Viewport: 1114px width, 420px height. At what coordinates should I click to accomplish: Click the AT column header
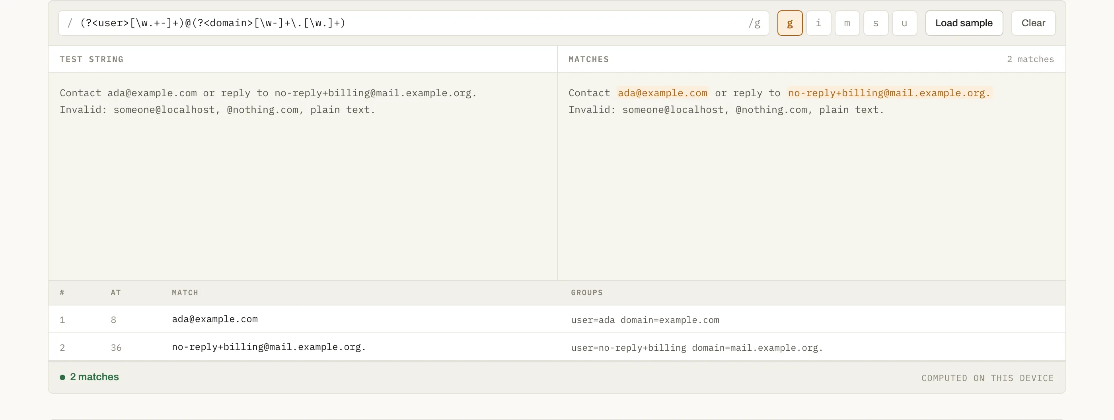115,293
